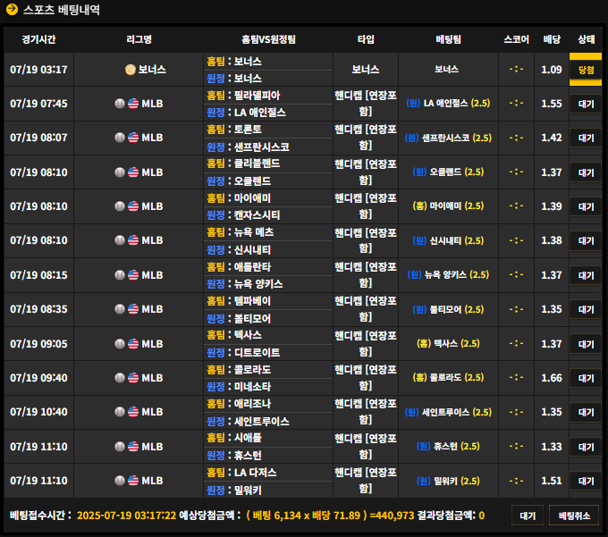This screenshot has height=537, width=608.
Task: Click the bottom 대기 button beside 베팅취소
Action: [528, 516]
